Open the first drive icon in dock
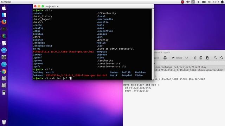This screenshot has width=225, height=126. click(4, 78)
